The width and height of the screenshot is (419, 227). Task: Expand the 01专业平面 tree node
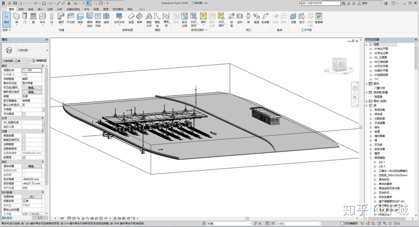[371, 49]
